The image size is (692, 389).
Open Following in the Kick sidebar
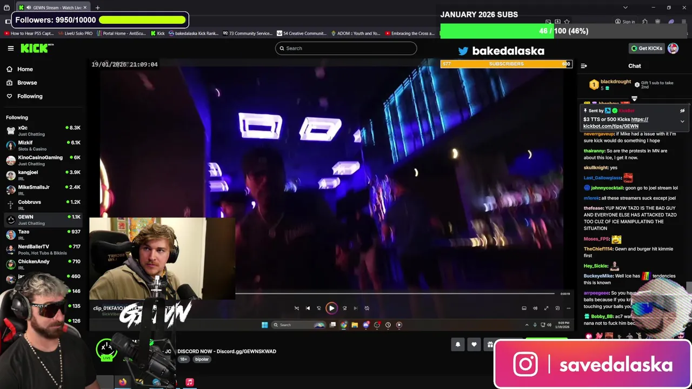coord(30,96)
